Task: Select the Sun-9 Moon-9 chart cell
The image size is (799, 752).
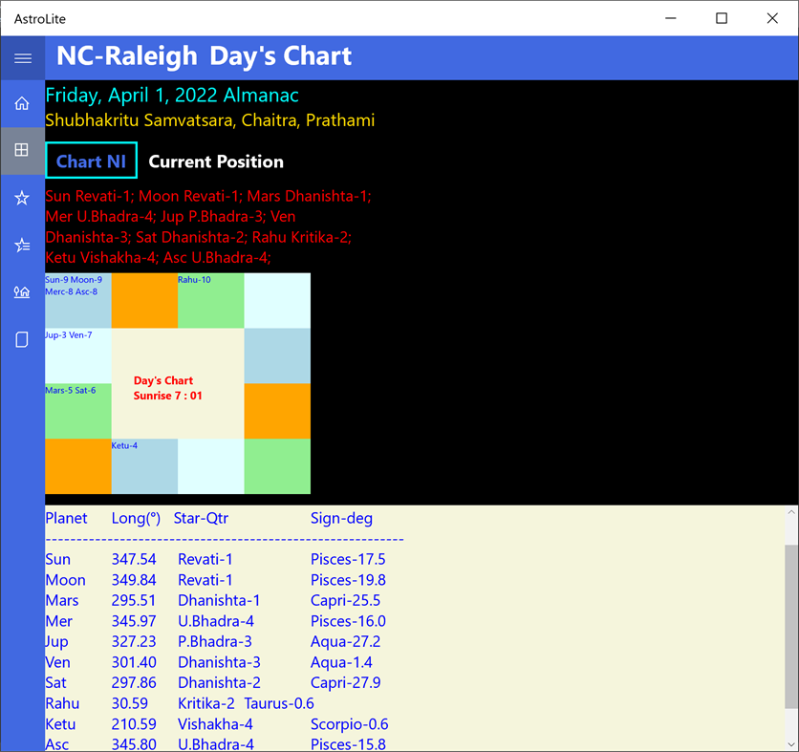Action: pos(77,298)
